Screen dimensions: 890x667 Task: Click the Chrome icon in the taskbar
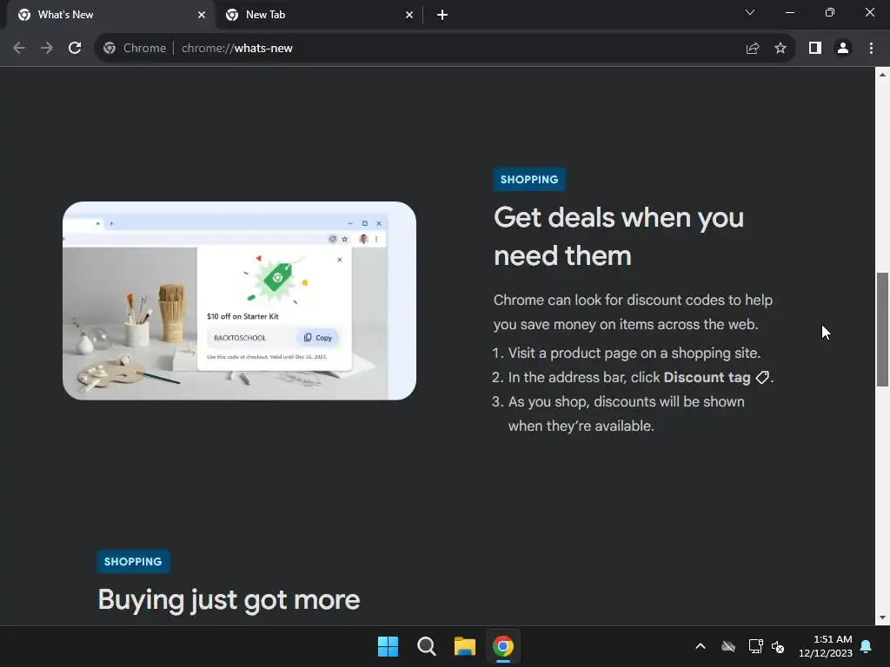[503, 646]
